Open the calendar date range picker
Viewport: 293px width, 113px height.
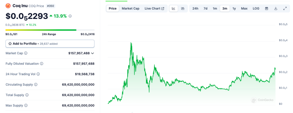[267, 8]
